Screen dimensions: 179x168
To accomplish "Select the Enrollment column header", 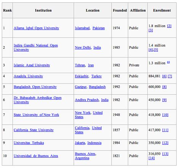I will (x=162, y=10).
